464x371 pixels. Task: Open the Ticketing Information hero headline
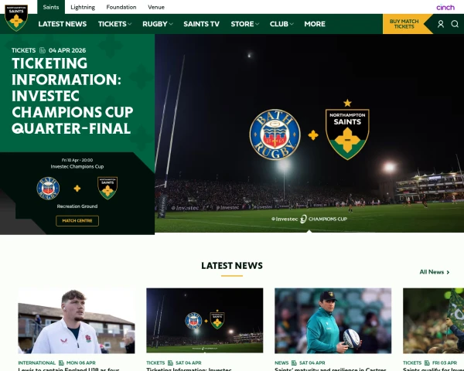(73, 96)
